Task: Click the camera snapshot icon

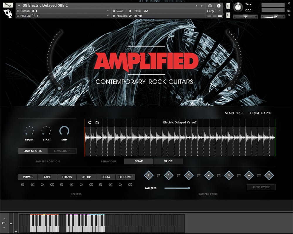Action: 210,6
